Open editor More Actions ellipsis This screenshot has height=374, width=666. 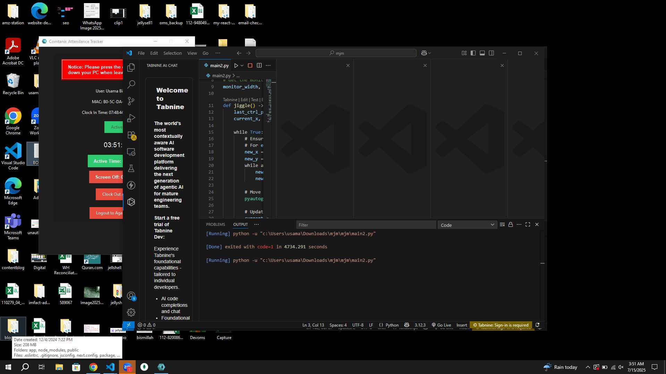(268, 65)
